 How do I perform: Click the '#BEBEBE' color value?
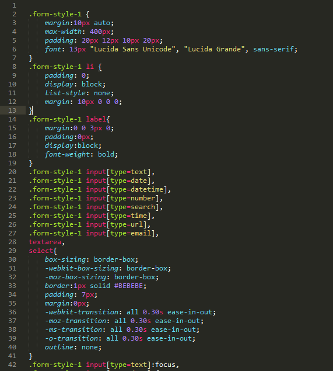pos(128,286)
